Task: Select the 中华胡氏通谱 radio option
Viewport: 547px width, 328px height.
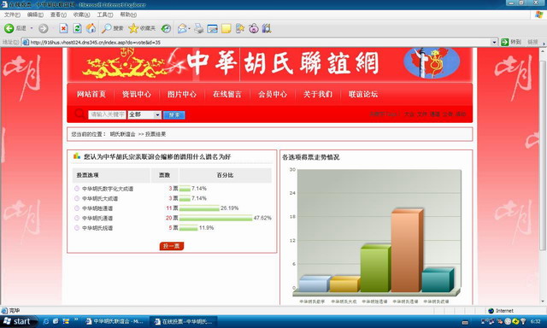Action: click(x=77, y=218)
